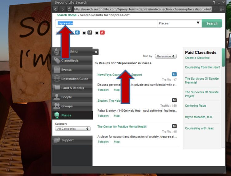The width and height of the screenshot is (231, 176).
Task: Click the Destination Guide globe icon
Action: pos(57,79)
